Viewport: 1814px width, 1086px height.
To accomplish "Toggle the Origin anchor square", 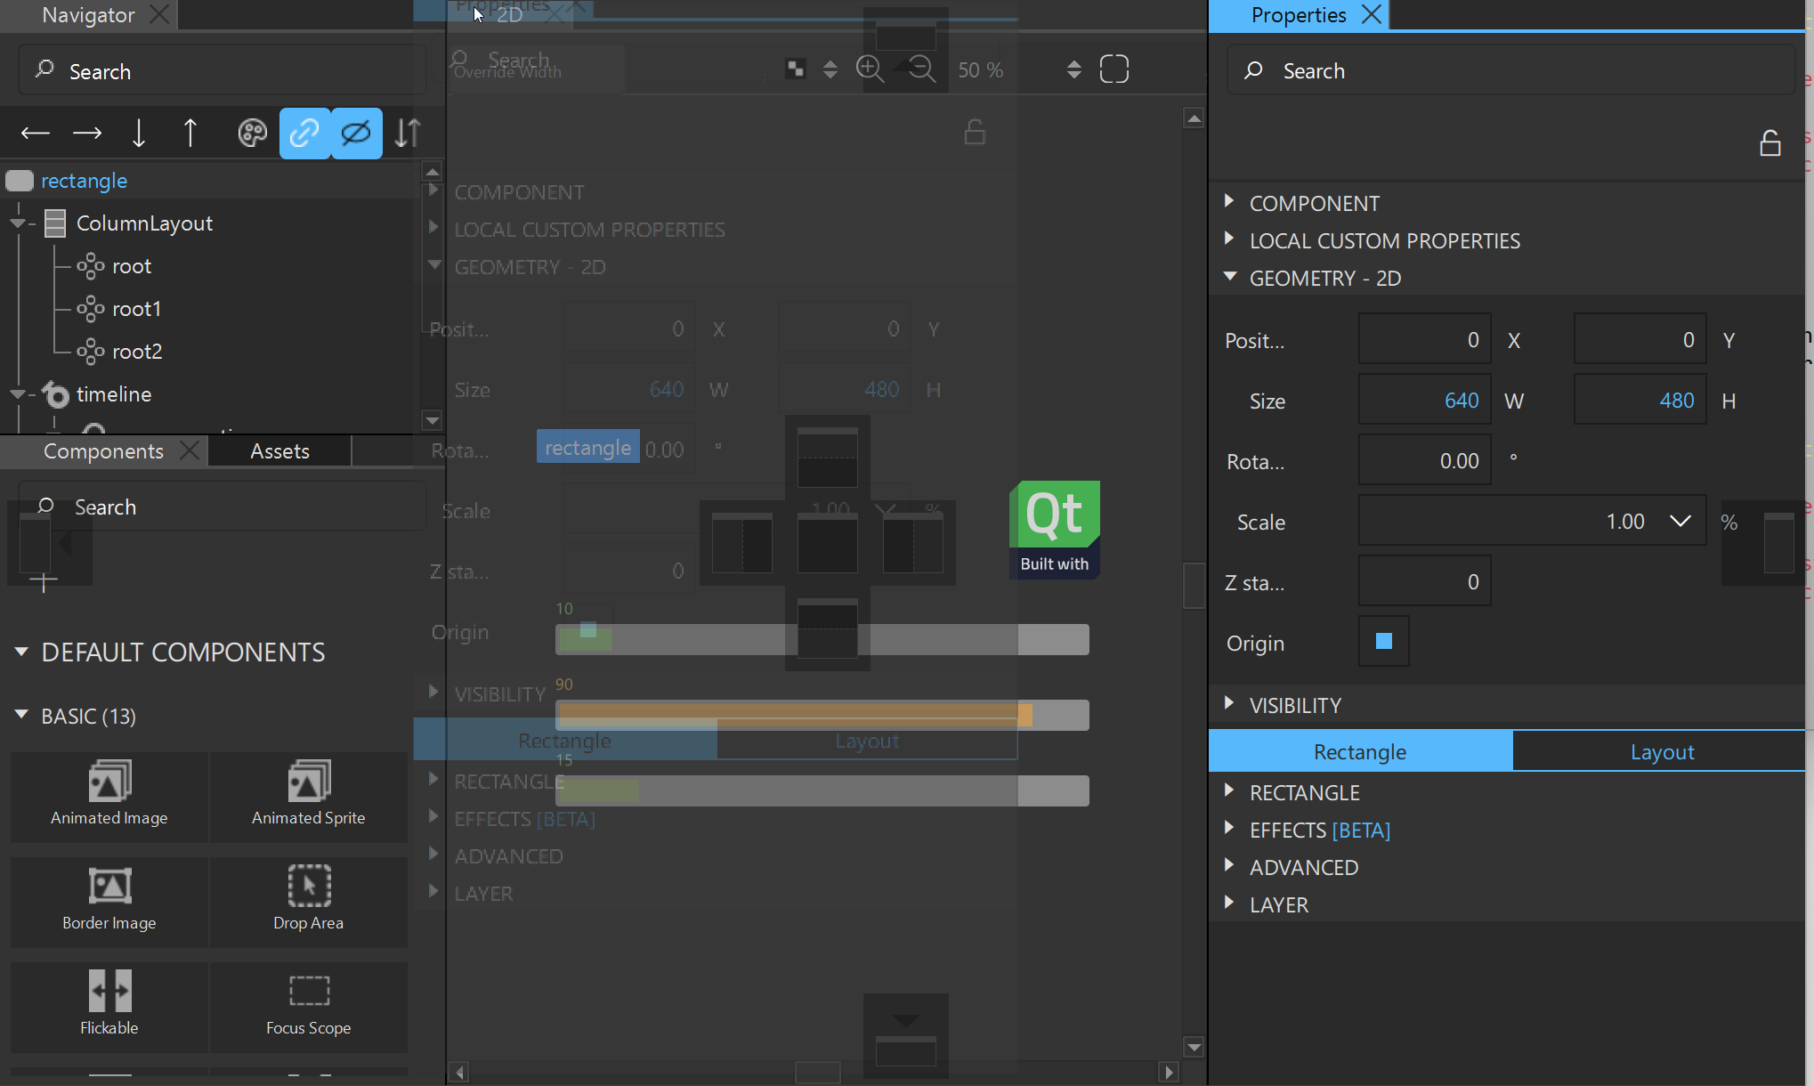I will (1383, 642).
